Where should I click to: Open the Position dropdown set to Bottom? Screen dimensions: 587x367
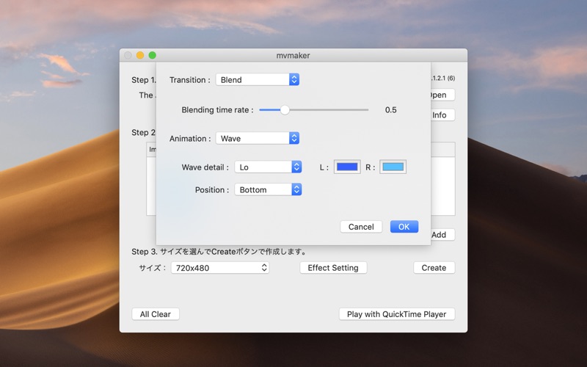pyautogui.click(x=268, y=189)
